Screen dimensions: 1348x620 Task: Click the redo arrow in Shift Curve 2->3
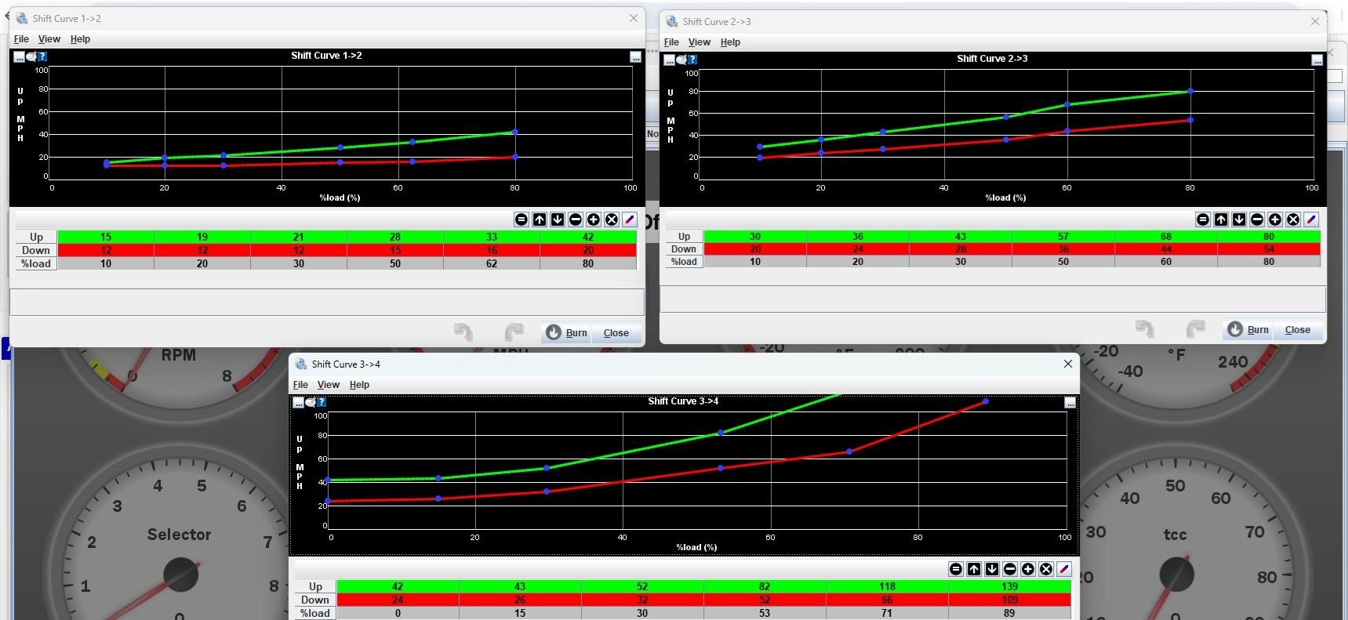coord(1195,329)
